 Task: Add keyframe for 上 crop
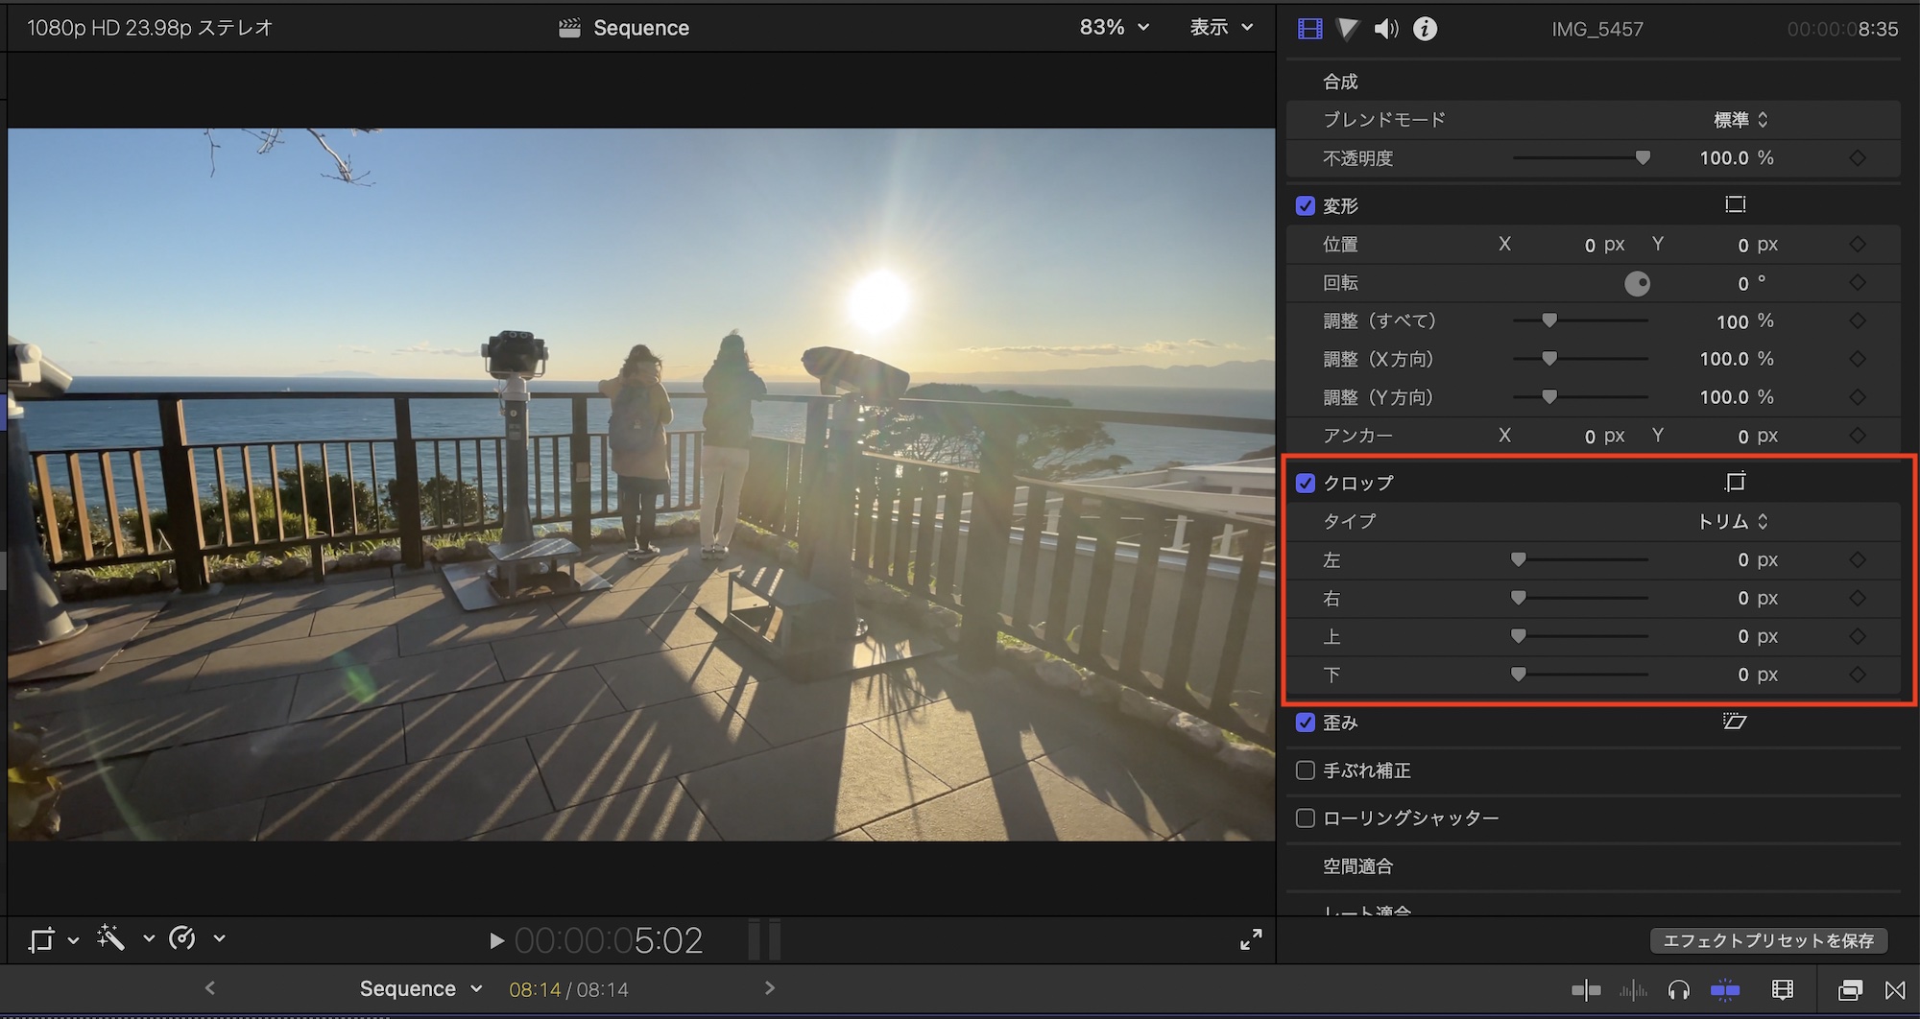1858,636
